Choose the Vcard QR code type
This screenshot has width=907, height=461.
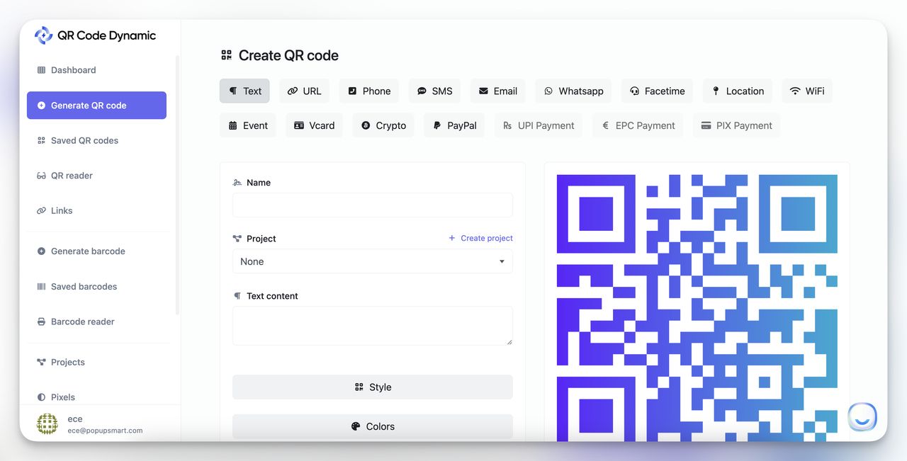point(314,125)
